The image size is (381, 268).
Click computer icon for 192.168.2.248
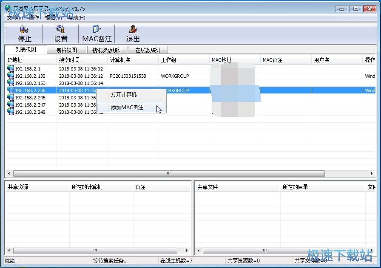tap(11, 112)
